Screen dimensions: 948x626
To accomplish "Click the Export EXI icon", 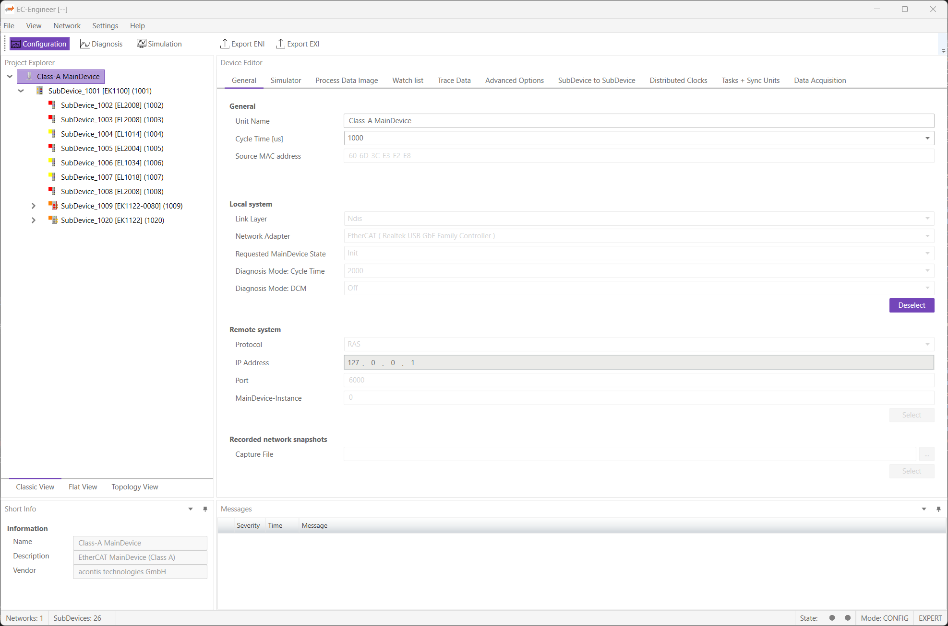I will pyautogui.click(x=280, y=44).
